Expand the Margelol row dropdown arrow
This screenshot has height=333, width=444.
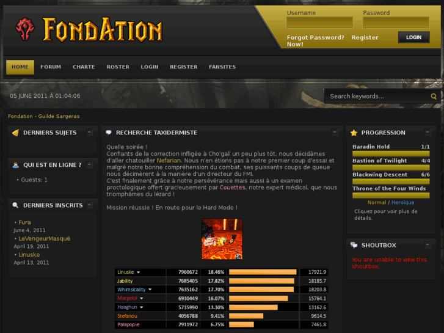(142, 298)
